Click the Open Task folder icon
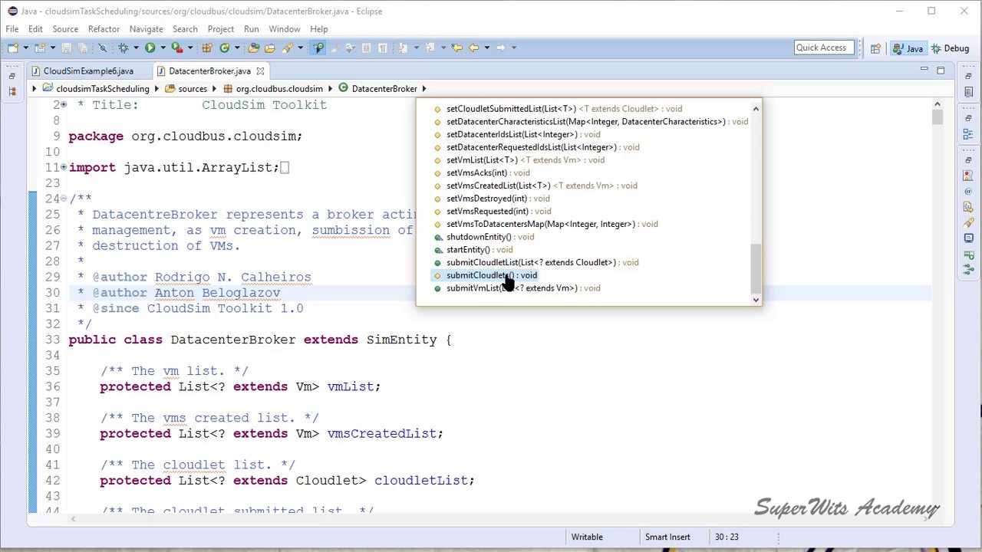 coord(269,48)
